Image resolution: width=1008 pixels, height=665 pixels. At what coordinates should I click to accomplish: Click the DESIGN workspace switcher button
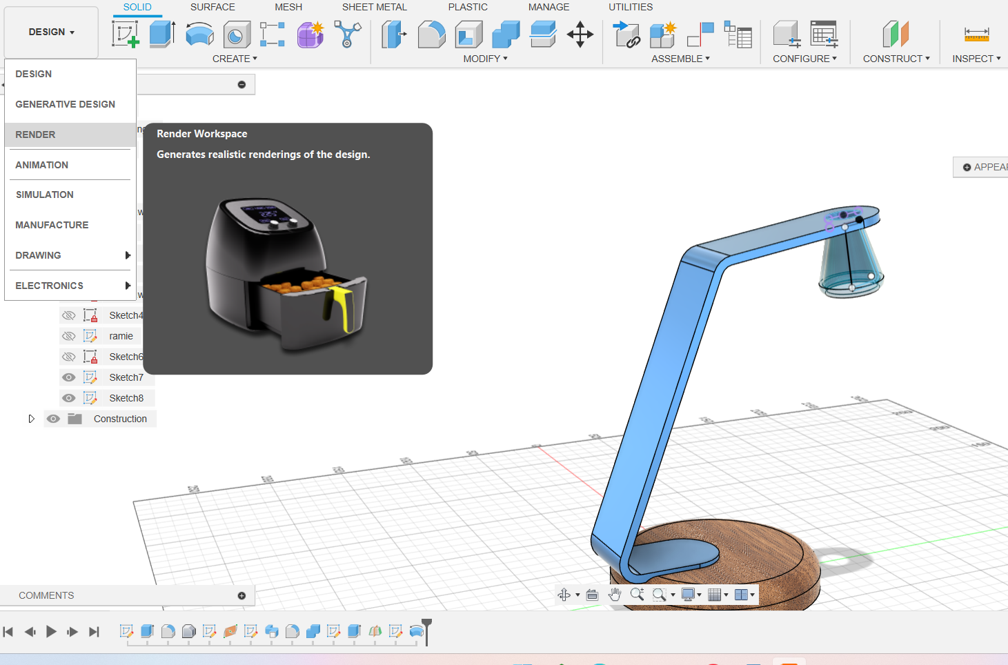coord(51,32)
